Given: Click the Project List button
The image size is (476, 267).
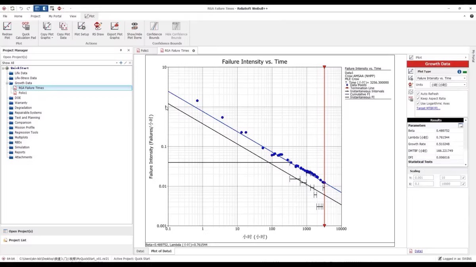Looking at the screenshot, I should coord(67,240).
